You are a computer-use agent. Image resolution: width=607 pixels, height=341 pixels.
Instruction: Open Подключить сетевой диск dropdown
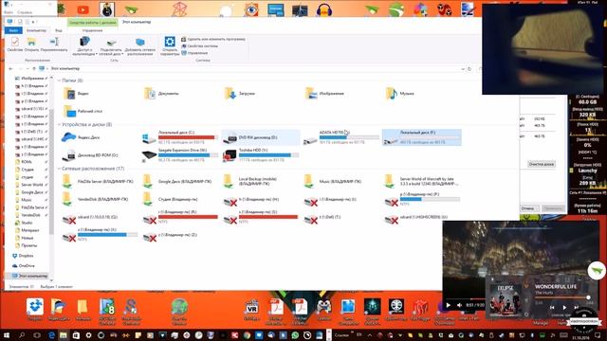111,46
